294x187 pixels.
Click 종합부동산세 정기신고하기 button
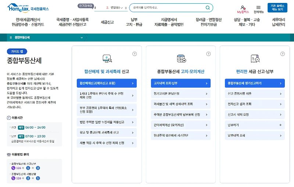click(x=255, y=83)
